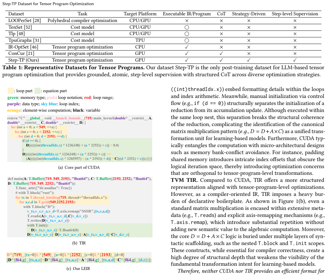Click the equation part green legend swatch
Viewport: 327px width, 275px height.
tap(37, 91)
